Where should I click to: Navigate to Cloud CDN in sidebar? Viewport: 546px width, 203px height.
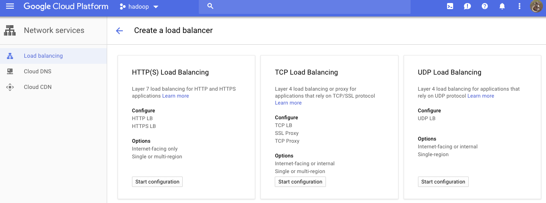pos(37,87)
